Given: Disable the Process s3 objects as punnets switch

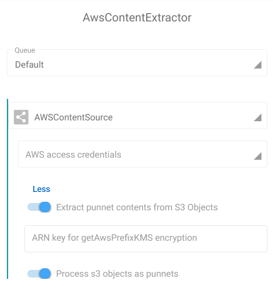Looking at the screenshot, I should [39, 274].
